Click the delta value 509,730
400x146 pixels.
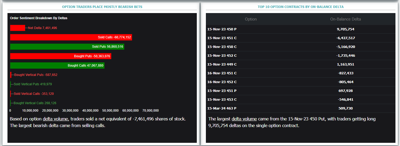346,108
